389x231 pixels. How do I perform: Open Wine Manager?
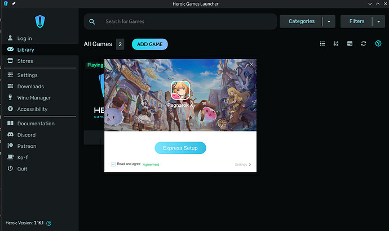coord(34,98)
